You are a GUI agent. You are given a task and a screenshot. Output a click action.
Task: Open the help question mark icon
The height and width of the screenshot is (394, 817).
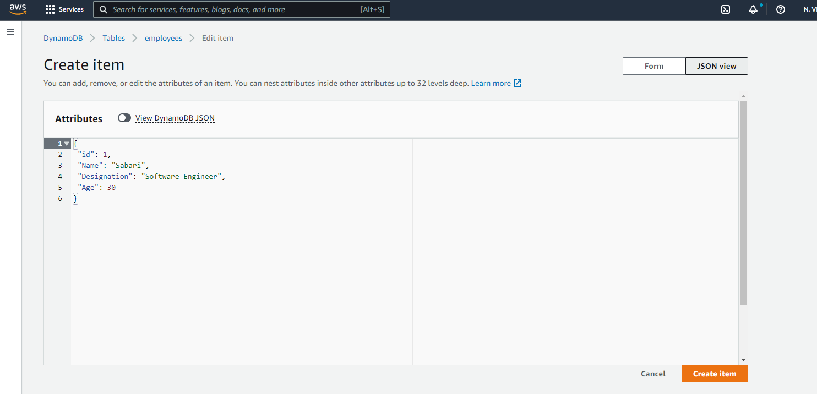coord(780,9)
